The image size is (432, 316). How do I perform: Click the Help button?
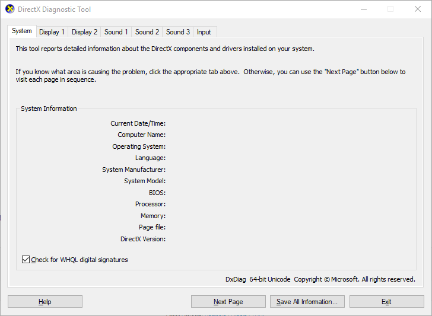[x=45, y=302]
